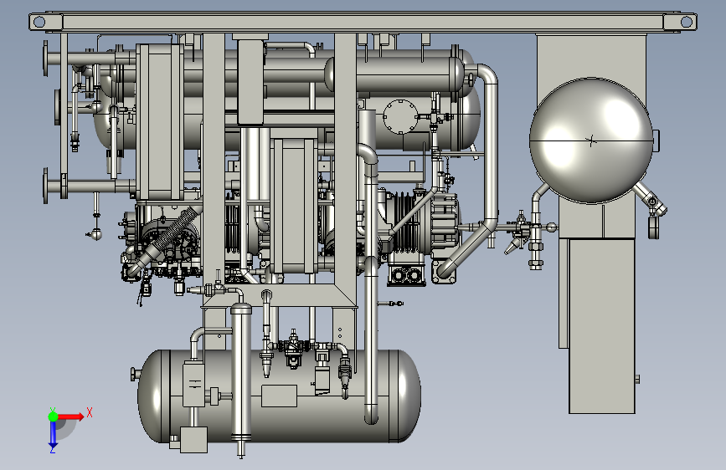Select the small hanging ball float at lower left
The height and width of the screenshot is (470, 726).
point(96,234)
